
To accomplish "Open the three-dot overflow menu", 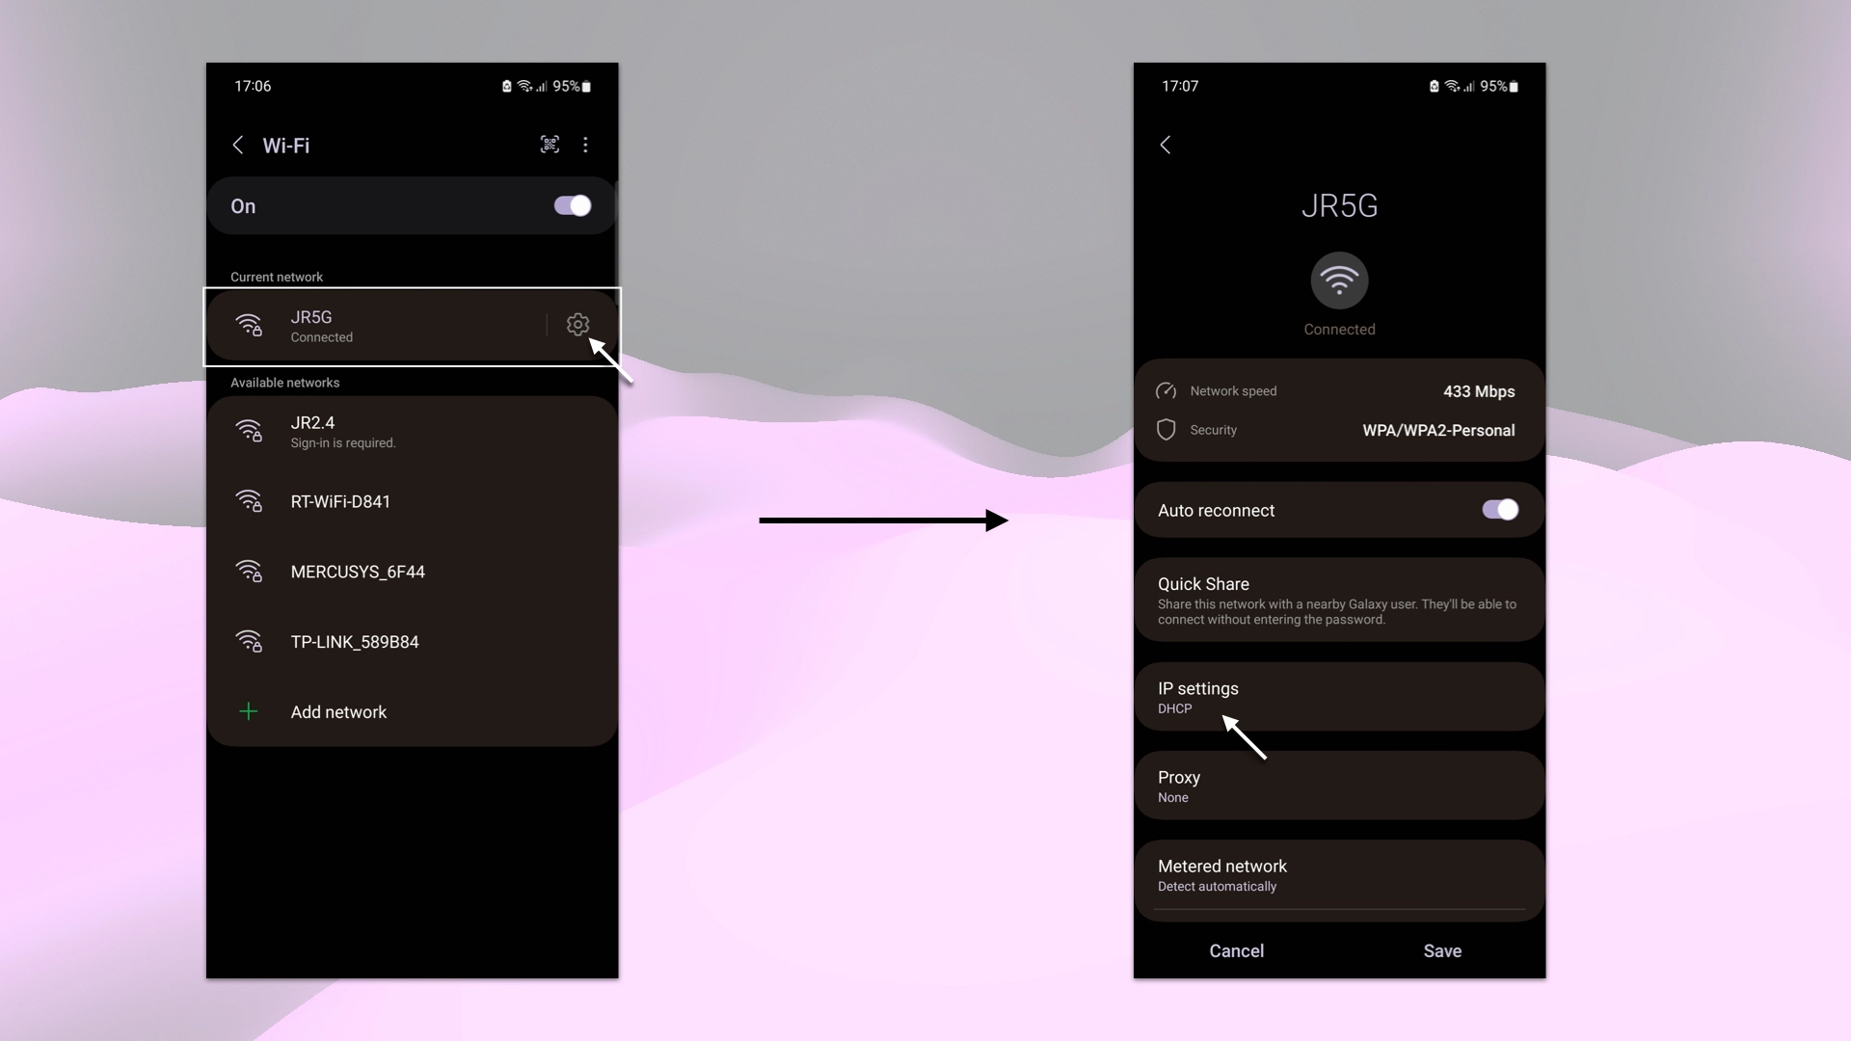I will [585, 145].
